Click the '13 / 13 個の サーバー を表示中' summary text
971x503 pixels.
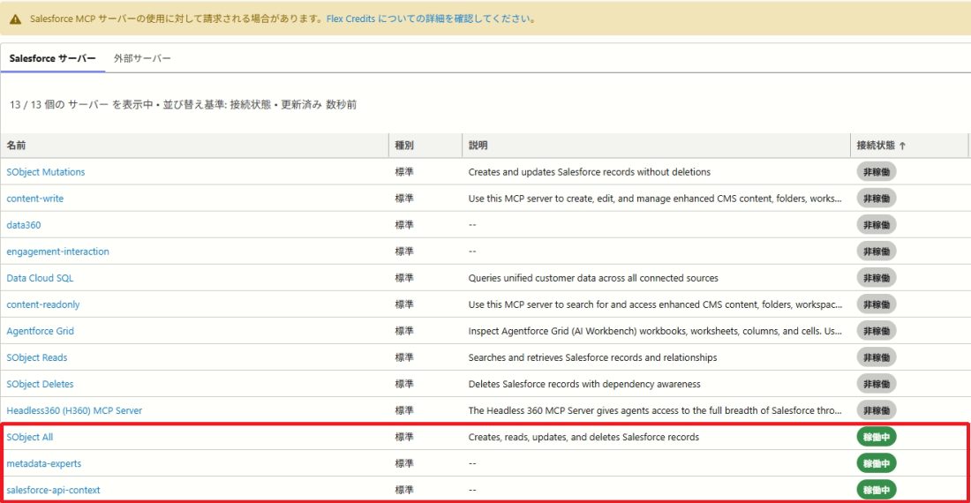pyautogui.click(x=81, y=104)
